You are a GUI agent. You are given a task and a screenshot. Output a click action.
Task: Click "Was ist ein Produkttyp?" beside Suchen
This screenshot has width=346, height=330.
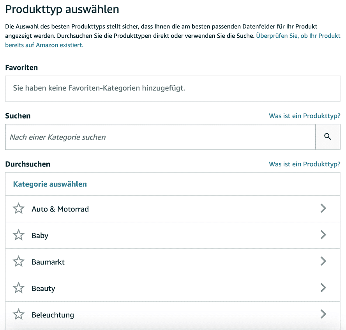tap(304, 116)
